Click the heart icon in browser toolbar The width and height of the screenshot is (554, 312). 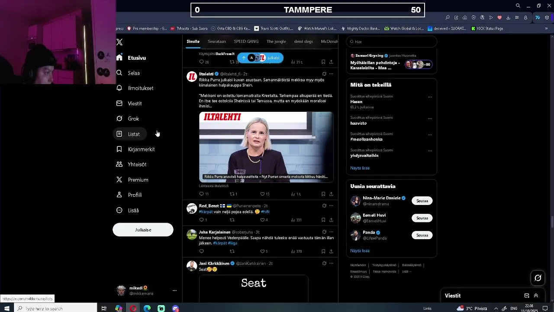499,18
